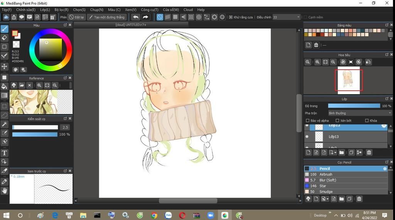The image size is (395, 220).
Task: Open the Bộ lọc(R) menu
Action: 61,10
